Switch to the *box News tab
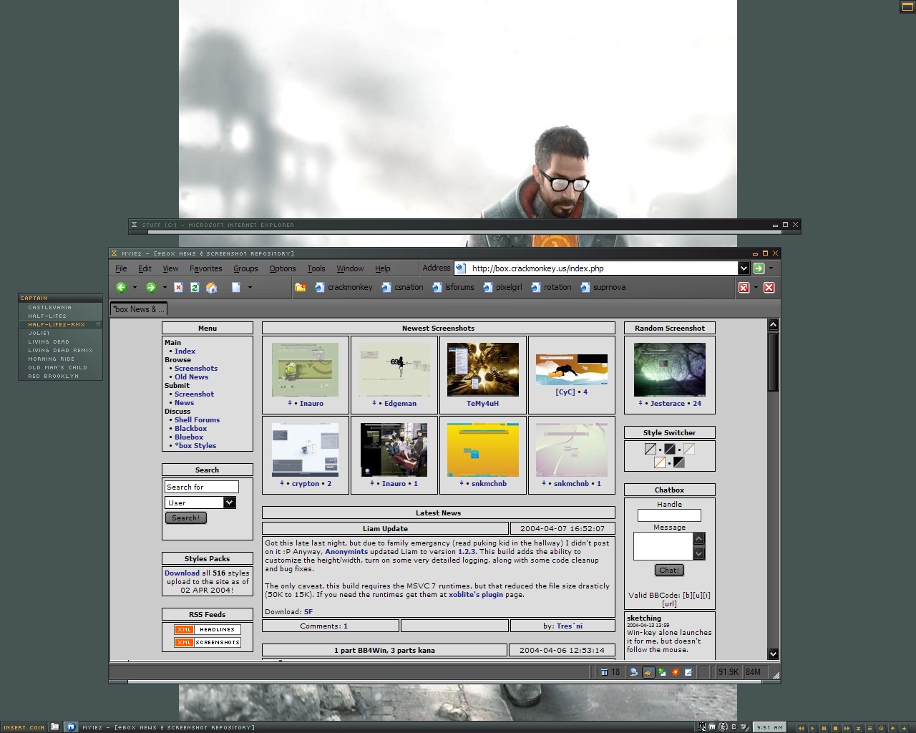Viewport: 916px width, 733px height. point(139,309)
